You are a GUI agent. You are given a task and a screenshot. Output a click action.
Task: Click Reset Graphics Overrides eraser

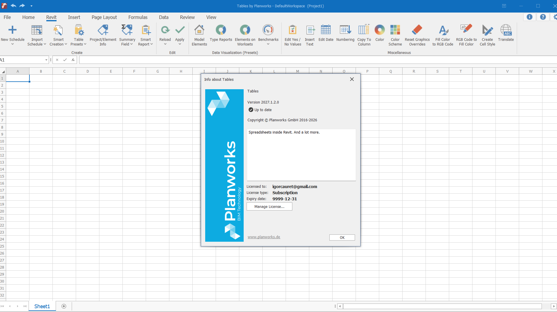coord(417,30)
